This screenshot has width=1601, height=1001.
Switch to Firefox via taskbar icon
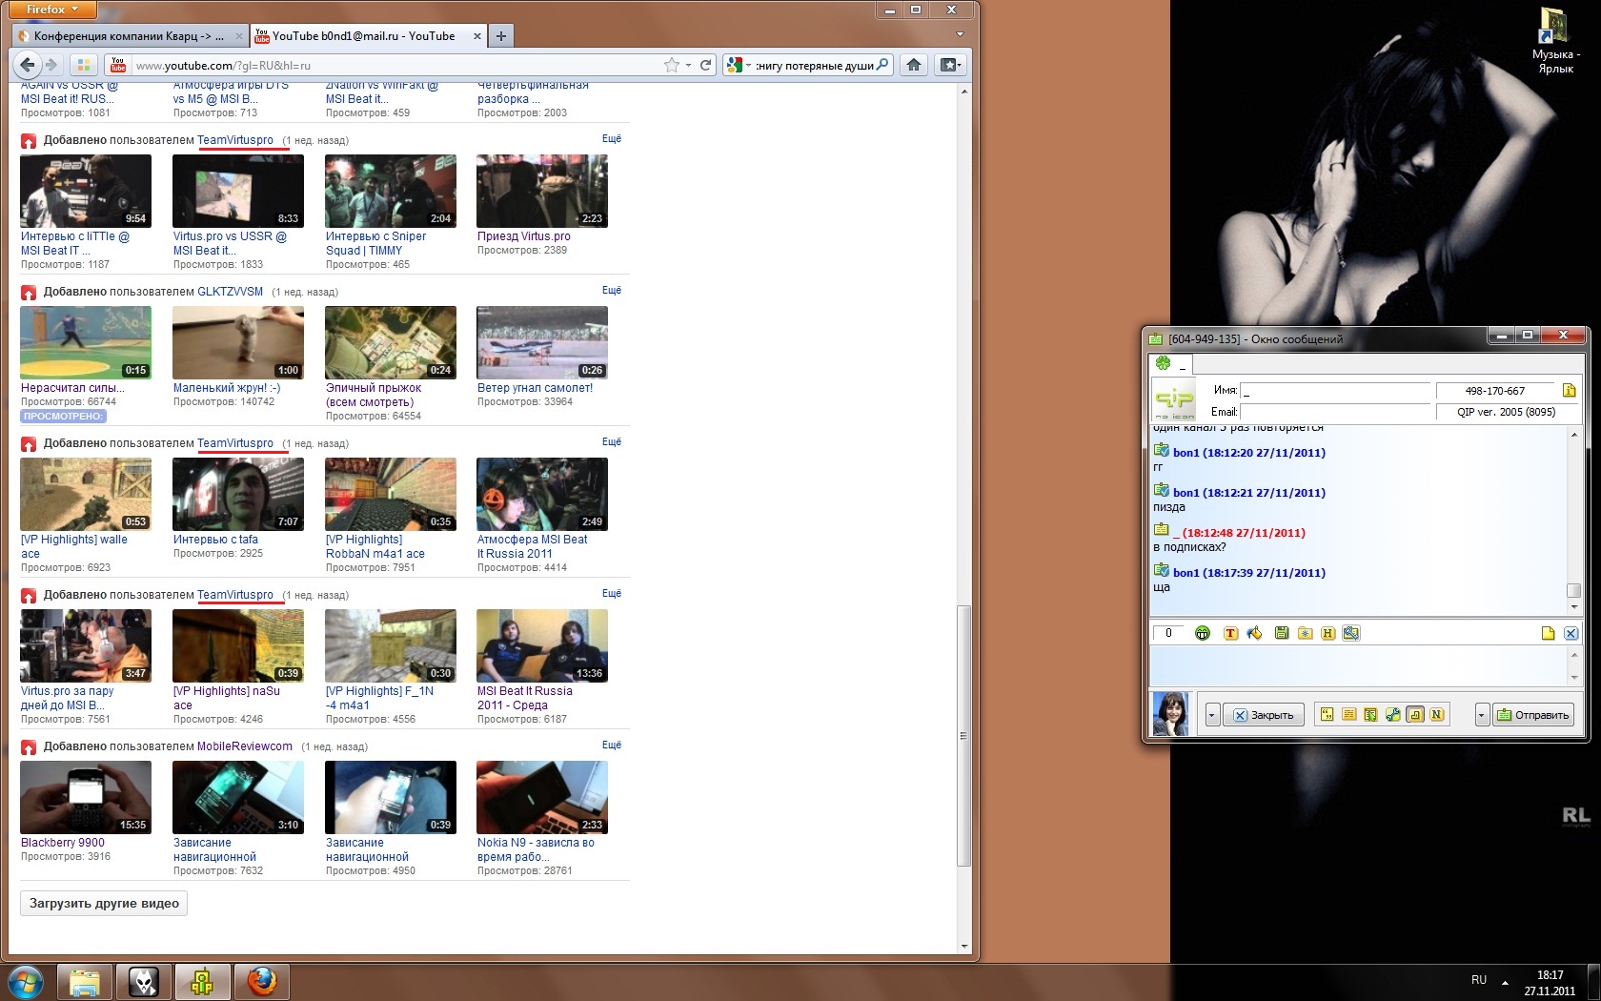click(x=262, y=981)
